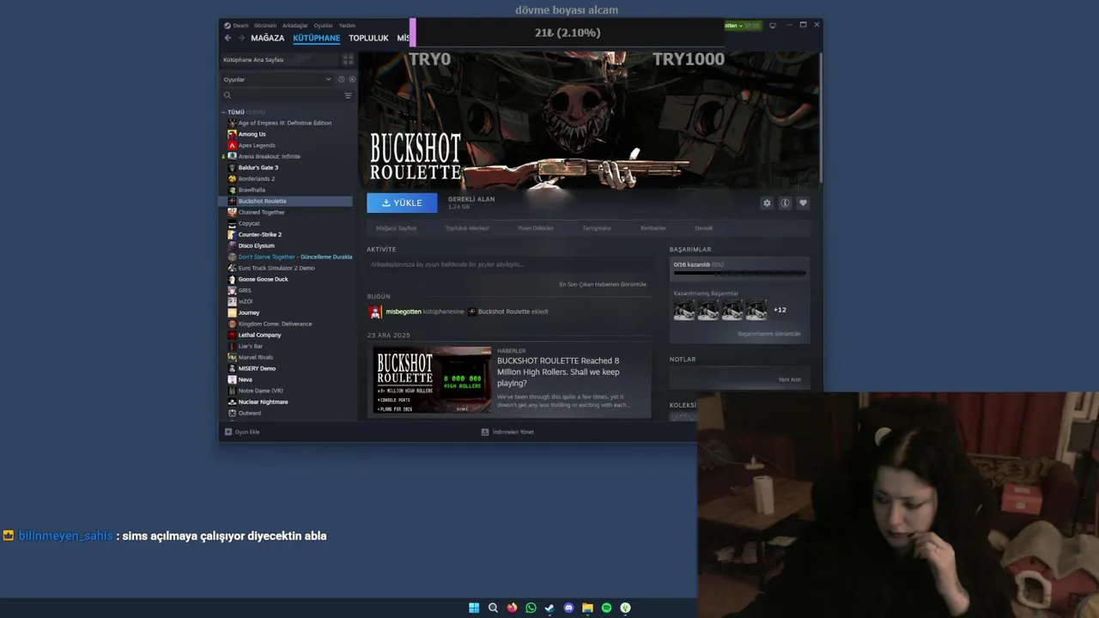Switch to MAĞAZA tab
Viewport: 1099px width, 618px height.
[x=267, y=38]
